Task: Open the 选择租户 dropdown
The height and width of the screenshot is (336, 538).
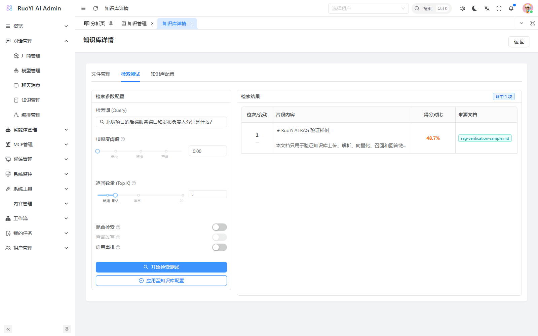Action: 368,8
